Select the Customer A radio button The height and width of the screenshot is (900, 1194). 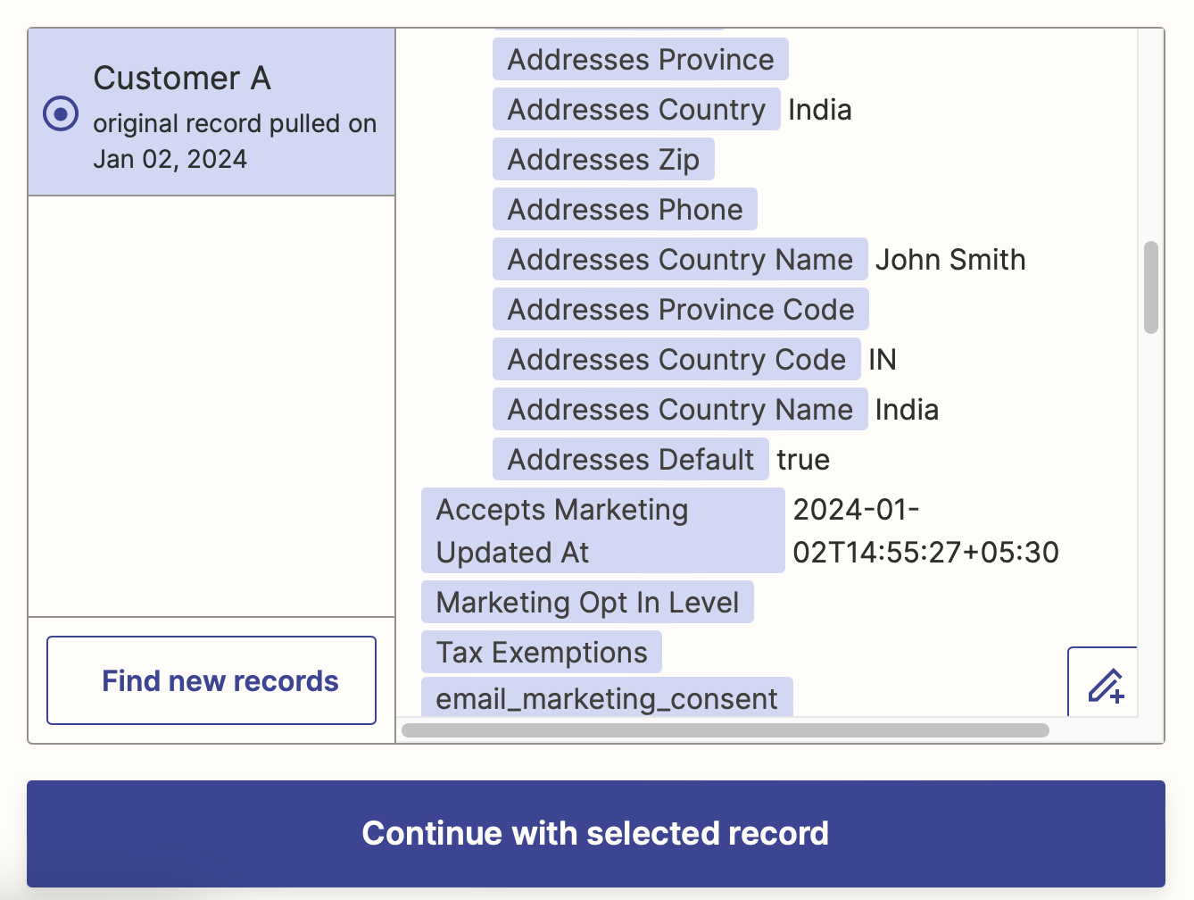click(61, 113)
